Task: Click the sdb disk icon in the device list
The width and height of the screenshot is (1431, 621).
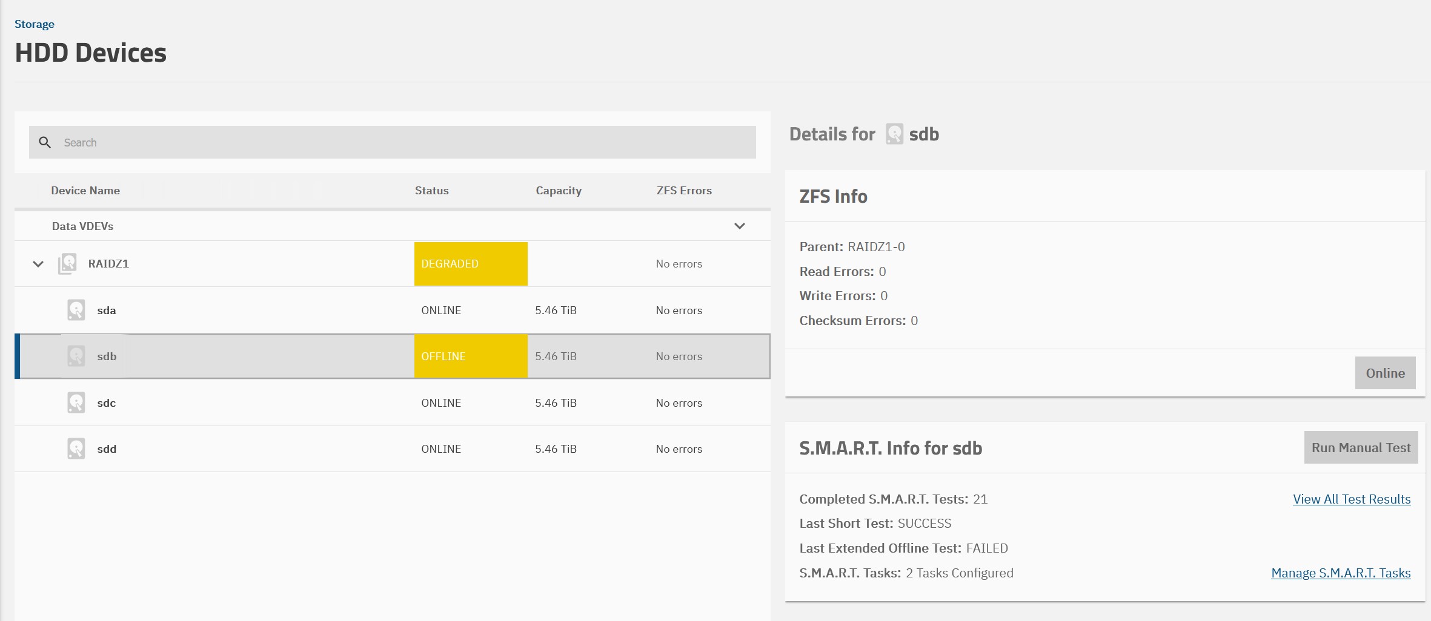Action: coord(76,356)
